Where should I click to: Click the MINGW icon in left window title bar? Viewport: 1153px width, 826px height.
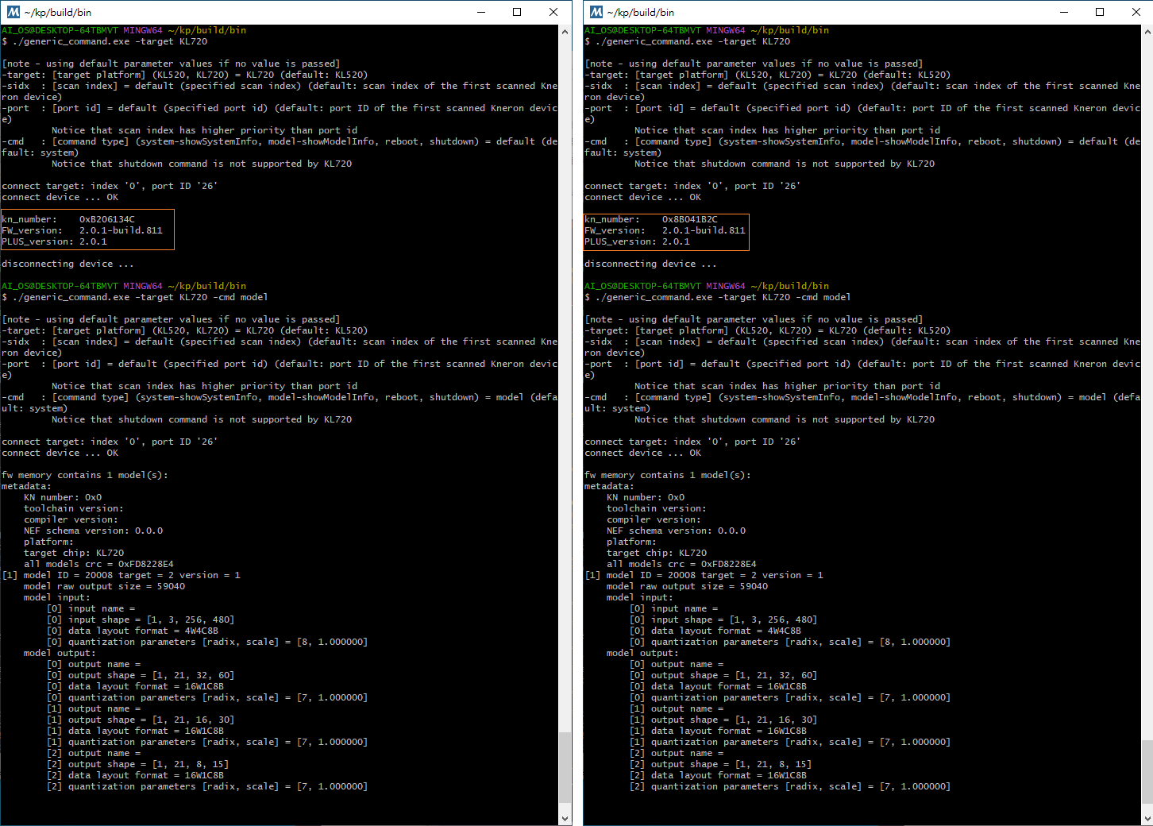13,12
